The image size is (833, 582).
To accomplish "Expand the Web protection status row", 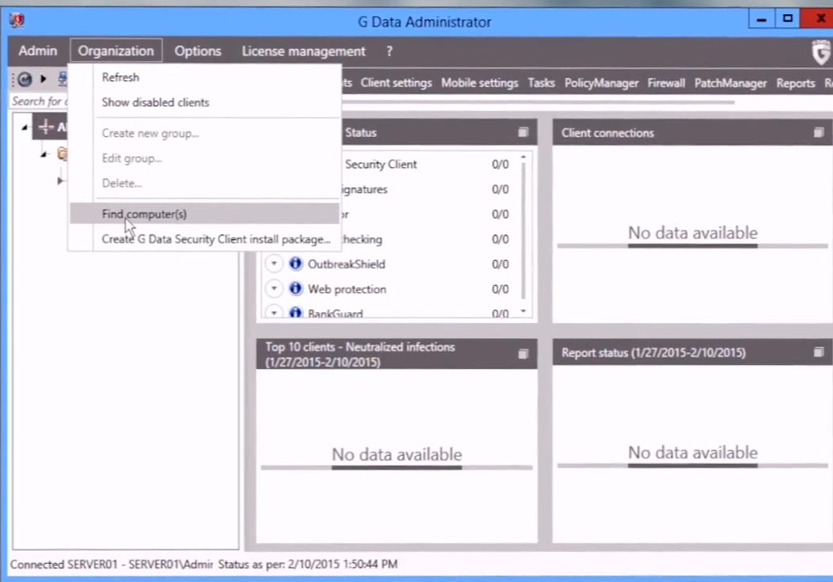I will pyautogui.click(x=274, y=288).
